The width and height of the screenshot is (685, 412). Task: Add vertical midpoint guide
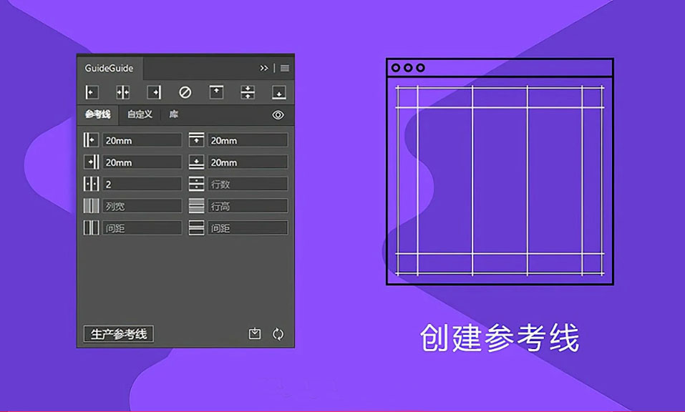[x=123, y=92]
